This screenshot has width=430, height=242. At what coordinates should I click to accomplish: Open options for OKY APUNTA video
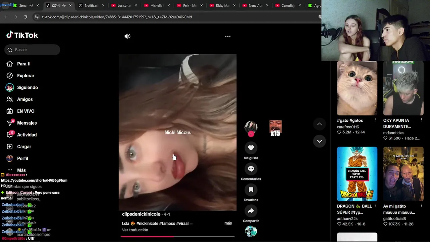point(421,120)
